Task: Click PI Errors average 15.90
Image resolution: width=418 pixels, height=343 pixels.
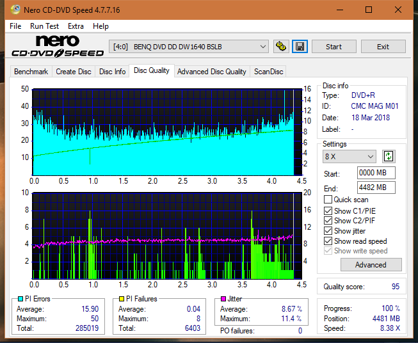Action: [90, 309]
